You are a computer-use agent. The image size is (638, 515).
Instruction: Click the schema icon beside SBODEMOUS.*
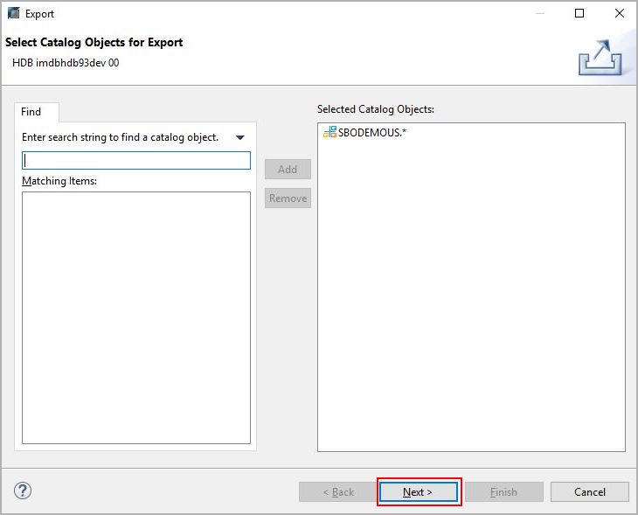[x=329, y=132]
